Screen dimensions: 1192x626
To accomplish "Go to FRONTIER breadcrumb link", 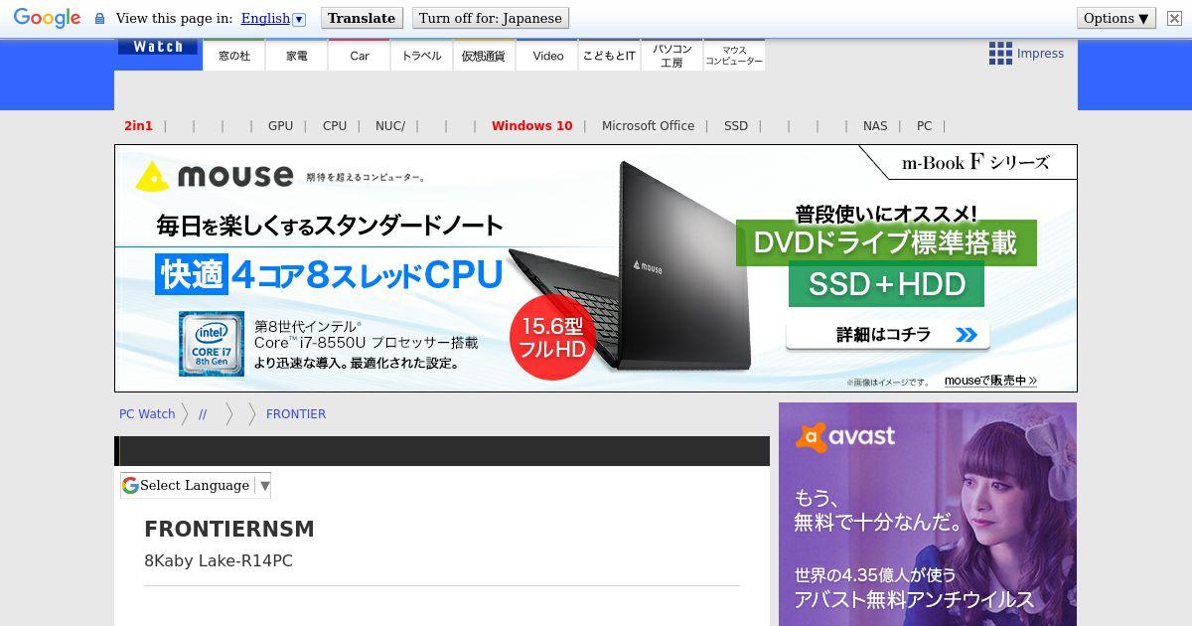I will point(296,414).
